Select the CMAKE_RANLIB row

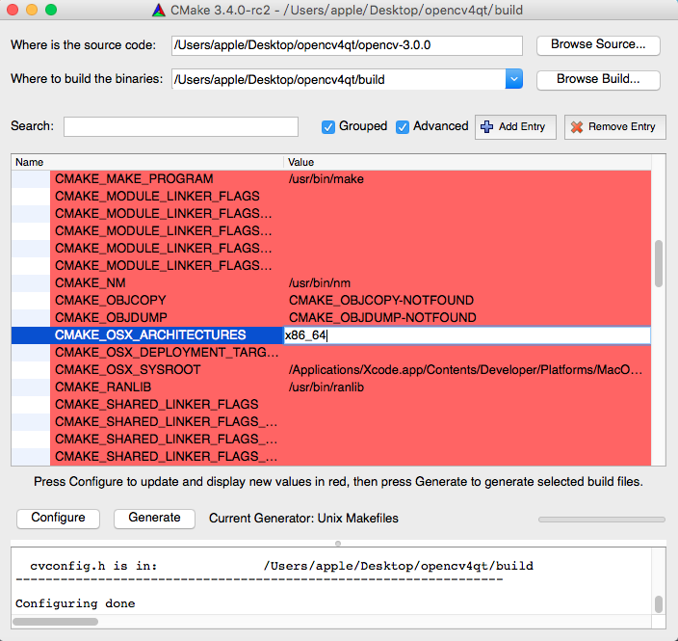pyautogui.click(x=330, y=387)
